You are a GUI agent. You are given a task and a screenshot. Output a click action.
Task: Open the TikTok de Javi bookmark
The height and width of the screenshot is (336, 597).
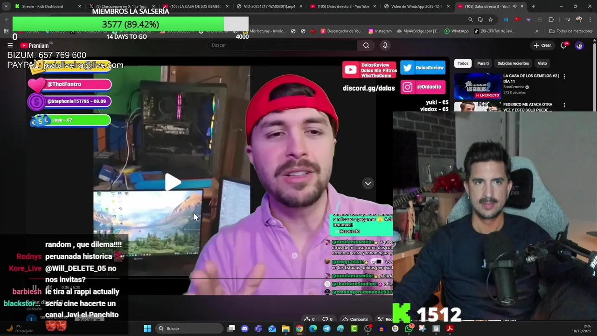pos(494,31)
